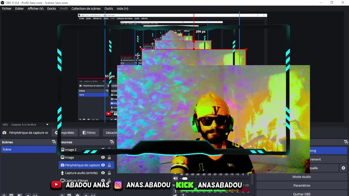Viewport: 349px width, 196px height.
Task: Click the camera icon in the source toolbar
Action: point(4,133)
